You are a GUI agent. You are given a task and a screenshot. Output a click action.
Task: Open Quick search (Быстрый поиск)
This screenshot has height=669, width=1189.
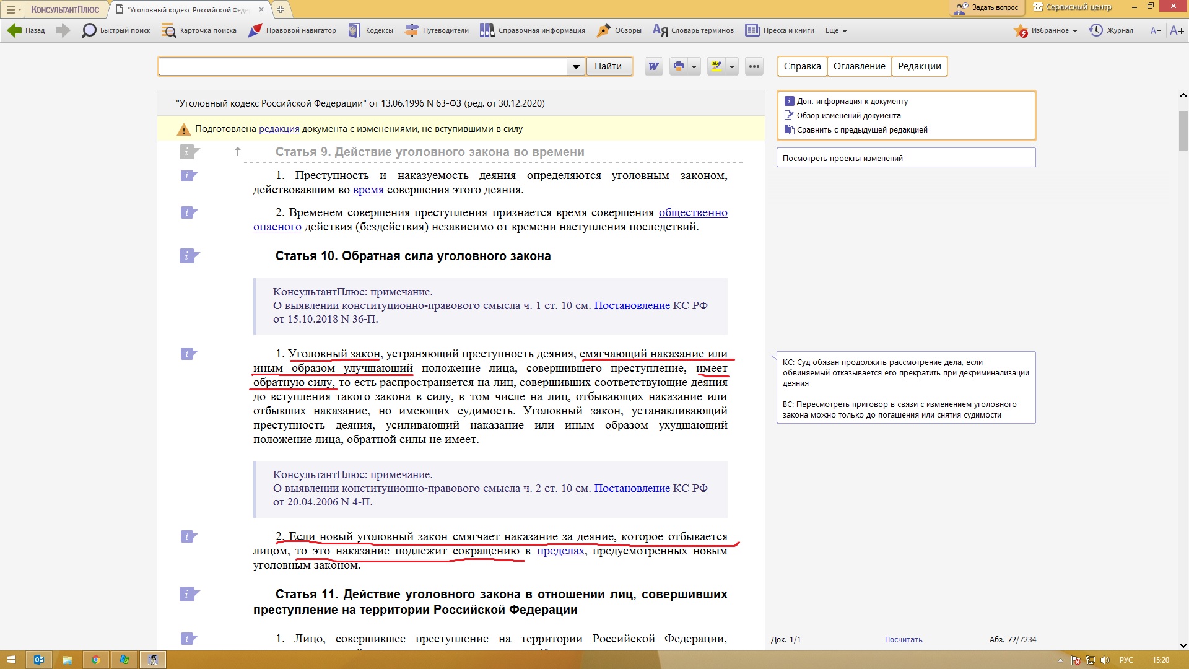[x=116, y=30]
